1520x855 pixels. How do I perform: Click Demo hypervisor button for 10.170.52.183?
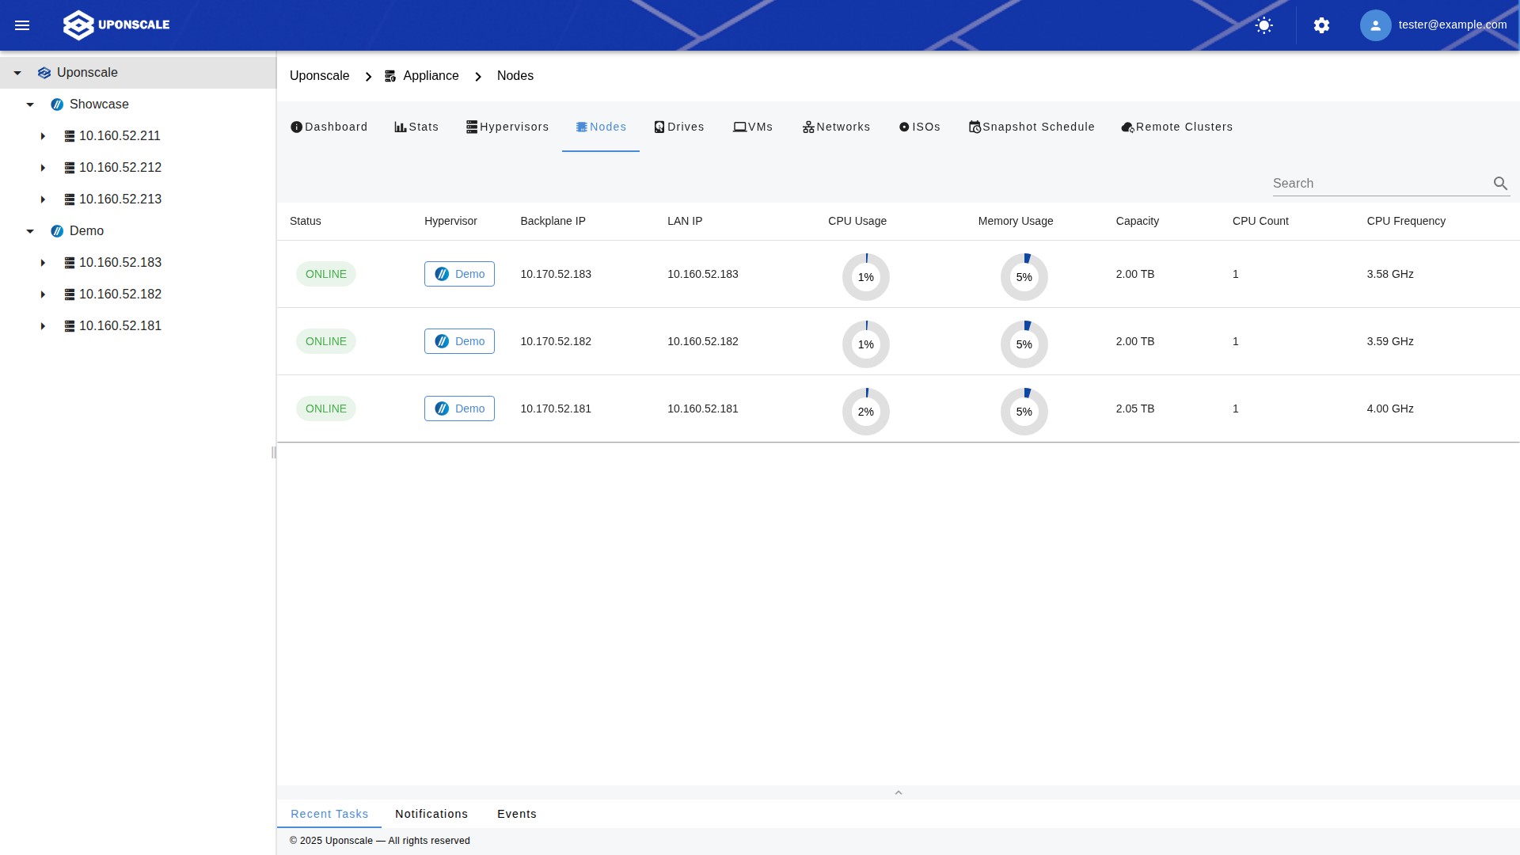pyautogui.click(x=459, y=274)
